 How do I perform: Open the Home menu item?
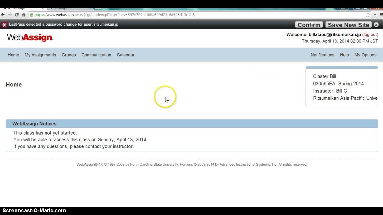coord(13,55)
